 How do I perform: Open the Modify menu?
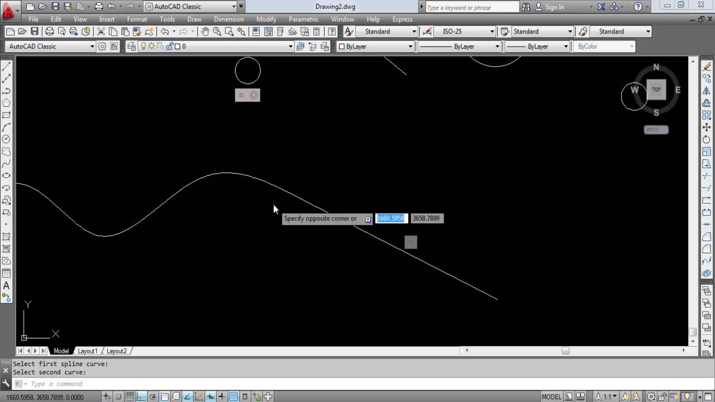tap(266, 19)
